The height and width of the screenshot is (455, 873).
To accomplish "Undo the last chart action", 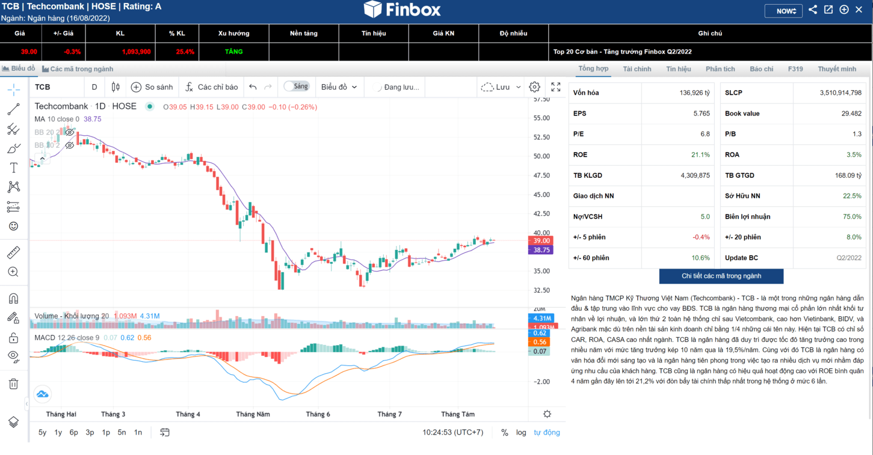I will pos(253,87).
